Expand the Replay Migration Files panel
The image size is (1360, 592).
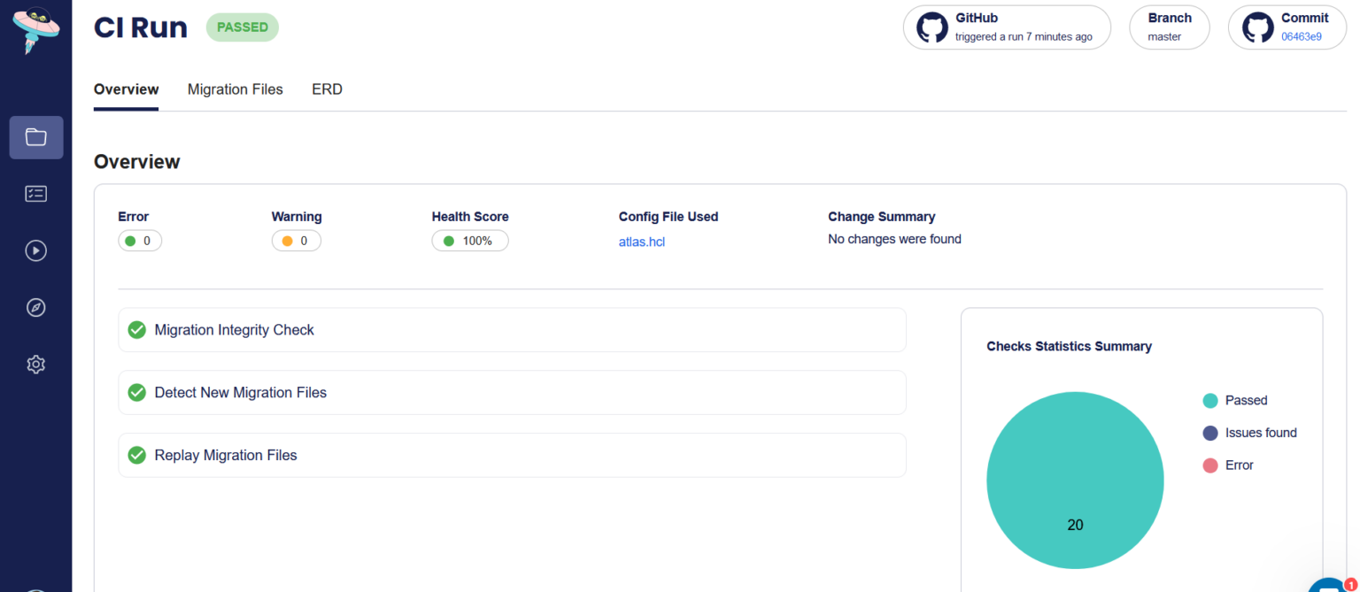click(x=512, y=455)
